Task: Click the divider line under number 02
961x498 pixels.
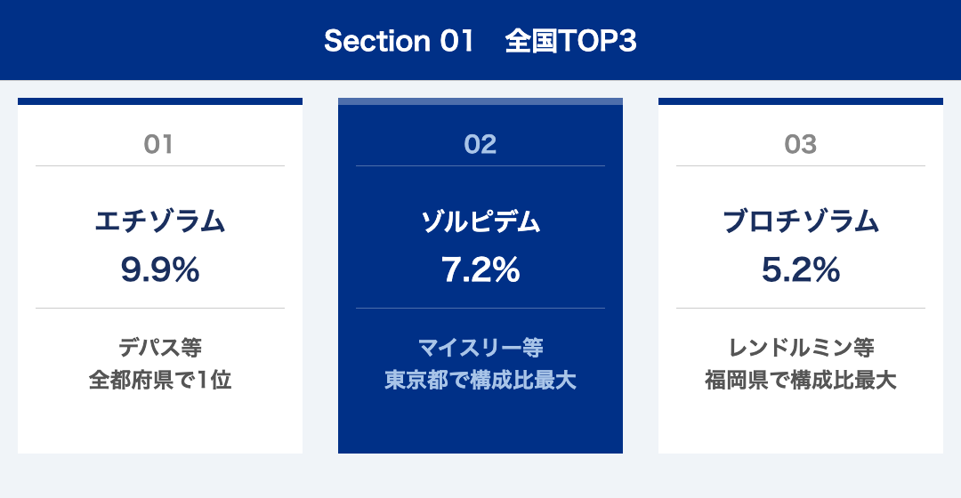Action: point(480,166)
